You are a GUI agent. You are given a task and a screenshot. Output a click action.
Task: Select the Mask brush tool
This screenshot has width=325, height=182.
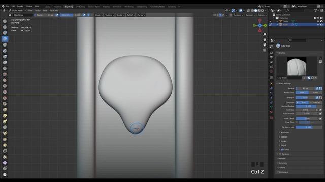coord(5,174)
